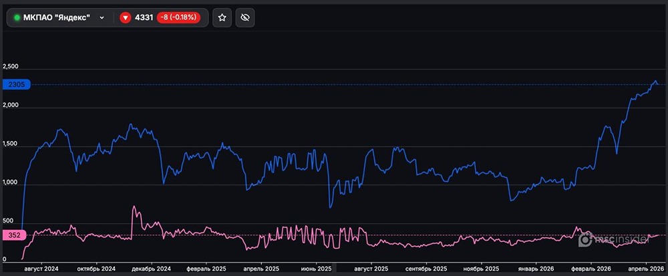Click апрель 2025 on the time axis
This screenshot has width=668, height=276.
click(263, 268)
